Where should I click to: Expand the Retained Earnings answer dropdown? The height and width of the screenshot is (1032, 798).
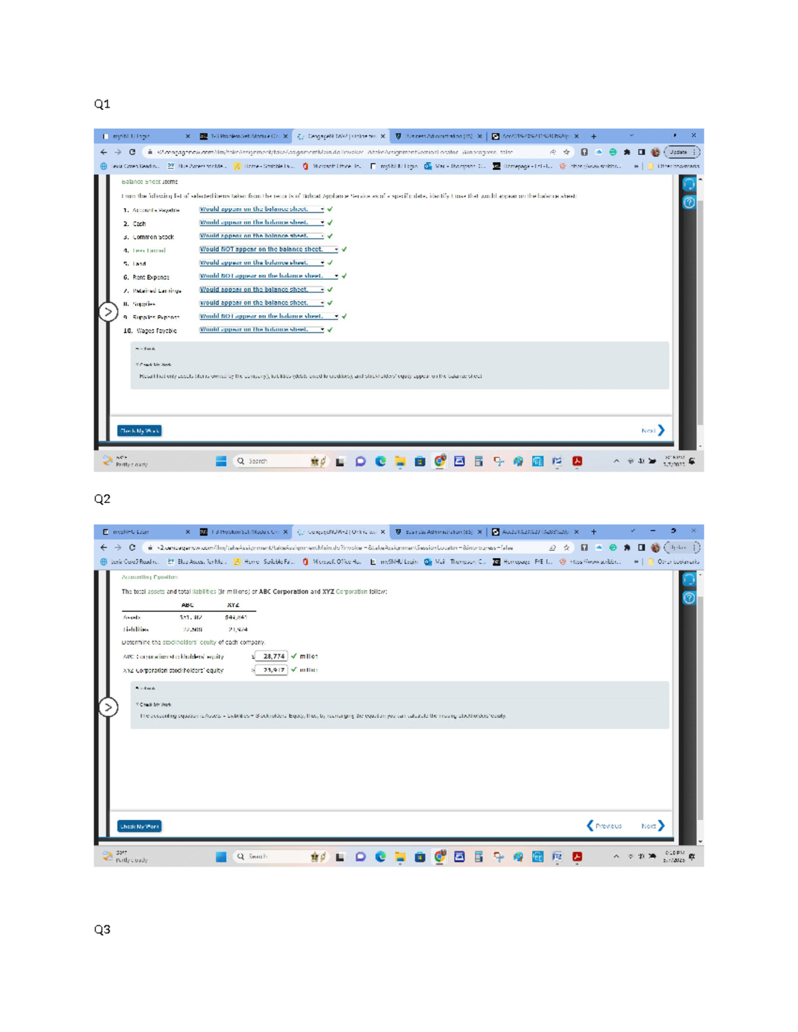(261, 290)
